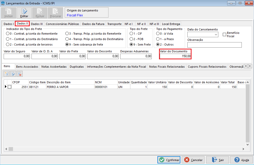Open the Transporte tab
This screenshot has height=165, width=254.
coord(114,24)
